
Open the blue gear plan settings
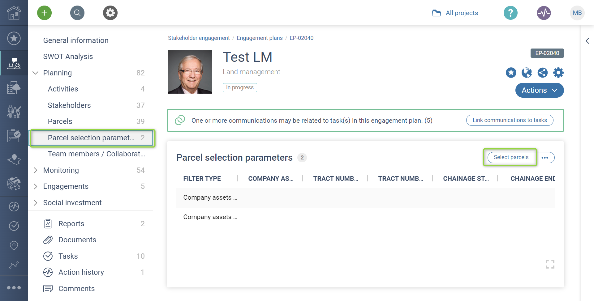[558, 73]
